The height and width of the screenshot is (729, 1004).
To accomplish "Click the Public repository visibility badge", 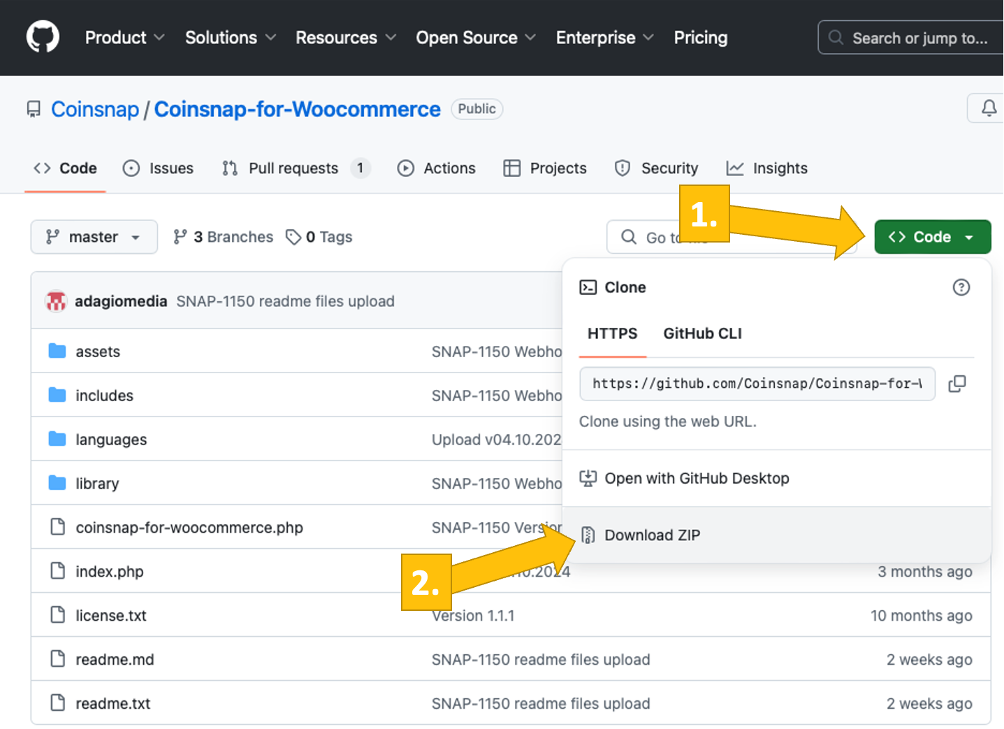I will [x=477, y=109].
